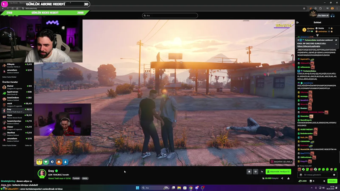Open GalaCimBom channel in sidebar
Image resolution: width=340 pixels, height=191 pixels.
[x=17, y=99]
